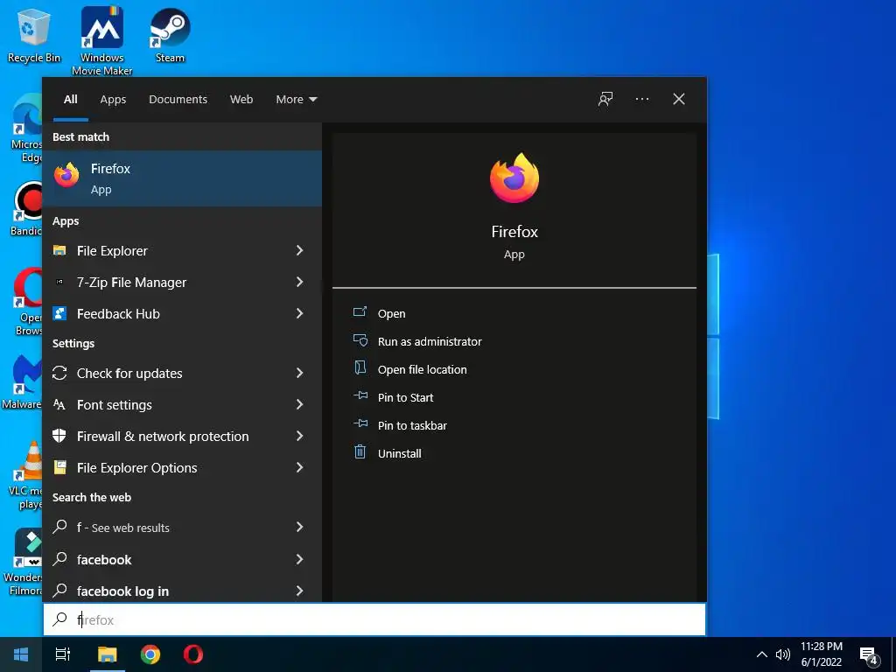Open Opera browser from the taskbar
The width and height of the screenshot is (896, 672).
coord(193,654)
